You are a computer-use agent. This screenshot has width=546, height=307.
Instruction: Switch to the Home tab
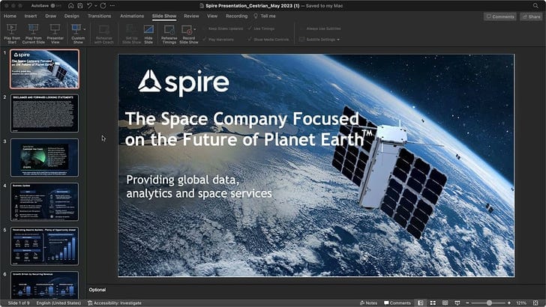tap(10, 16)
